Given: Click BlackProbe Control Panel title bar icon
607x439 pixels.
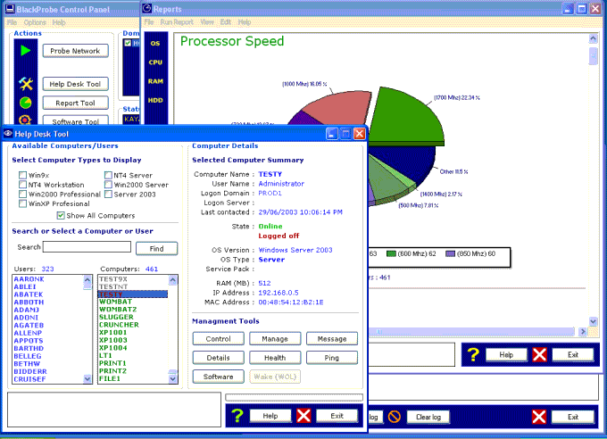Looking at the screenshot, I should point(10,9).
